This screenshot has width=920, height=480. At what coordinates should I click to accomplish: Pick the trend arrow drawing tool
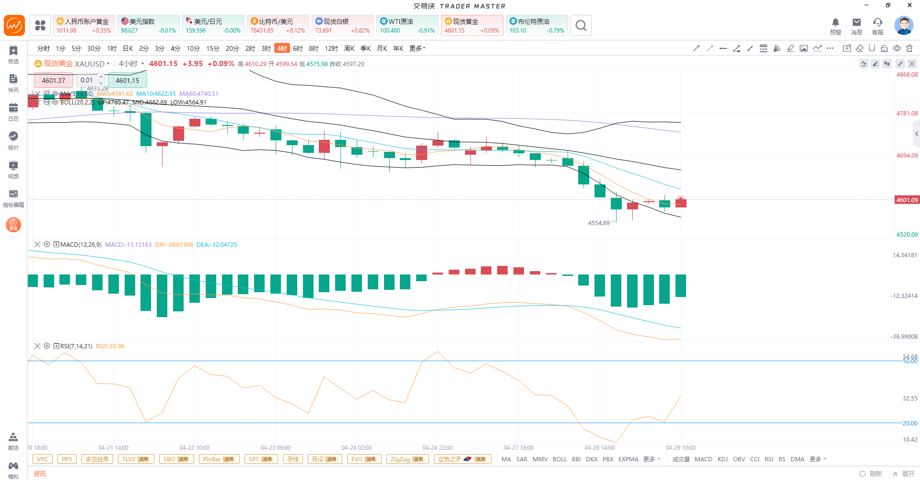(697, 48)
